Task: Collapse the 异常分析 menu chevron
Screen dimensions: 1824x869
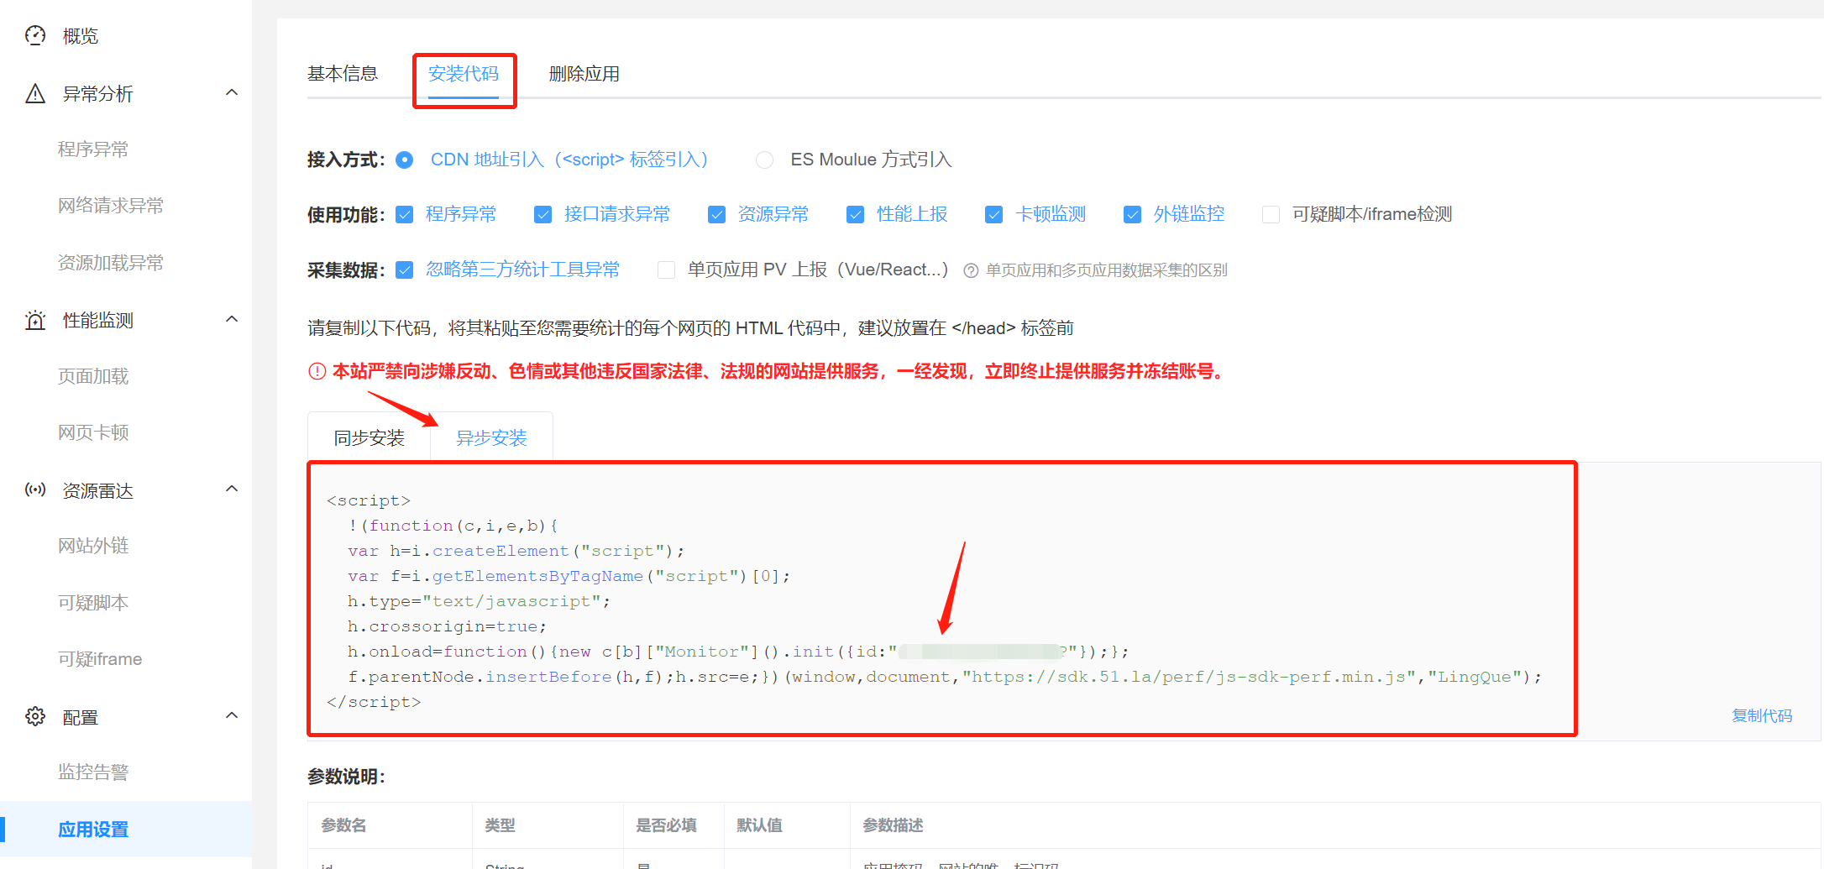Action: click(x=232, y=92)
